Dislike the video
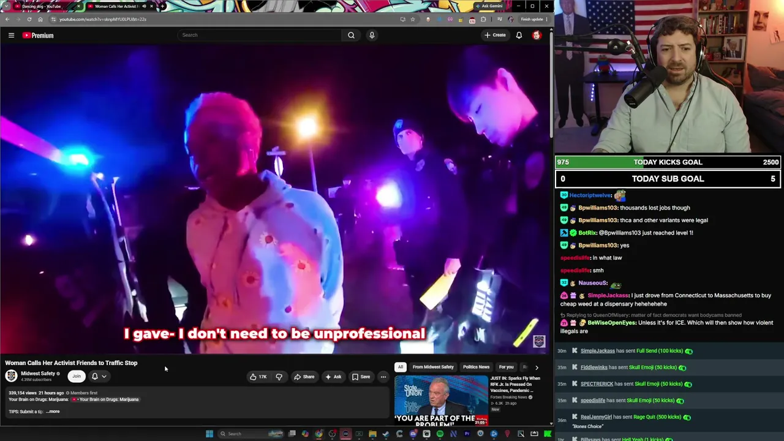This screenshot has height=441, width=784. tap(279, 377)
